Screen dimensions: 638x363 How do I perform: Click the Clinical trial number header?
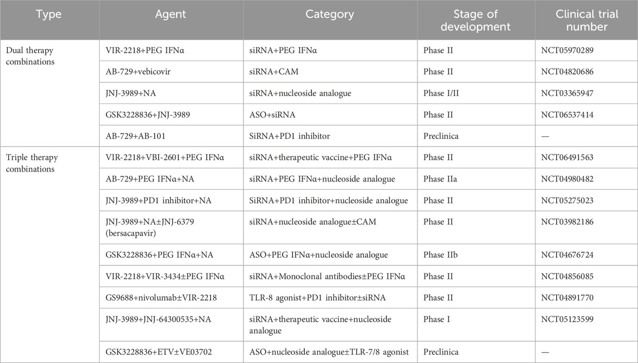coord(587,20)
